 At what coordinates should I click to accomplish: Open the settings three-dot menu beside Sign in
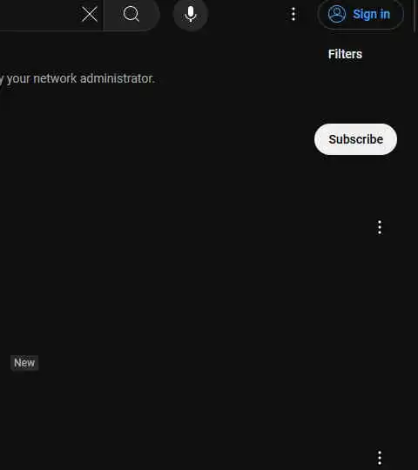pos(293,14)
